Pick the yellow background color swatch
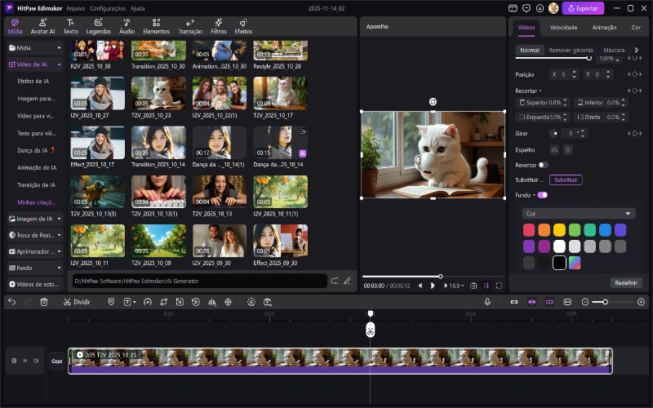The image size is (653, 408). pos(559,230)
